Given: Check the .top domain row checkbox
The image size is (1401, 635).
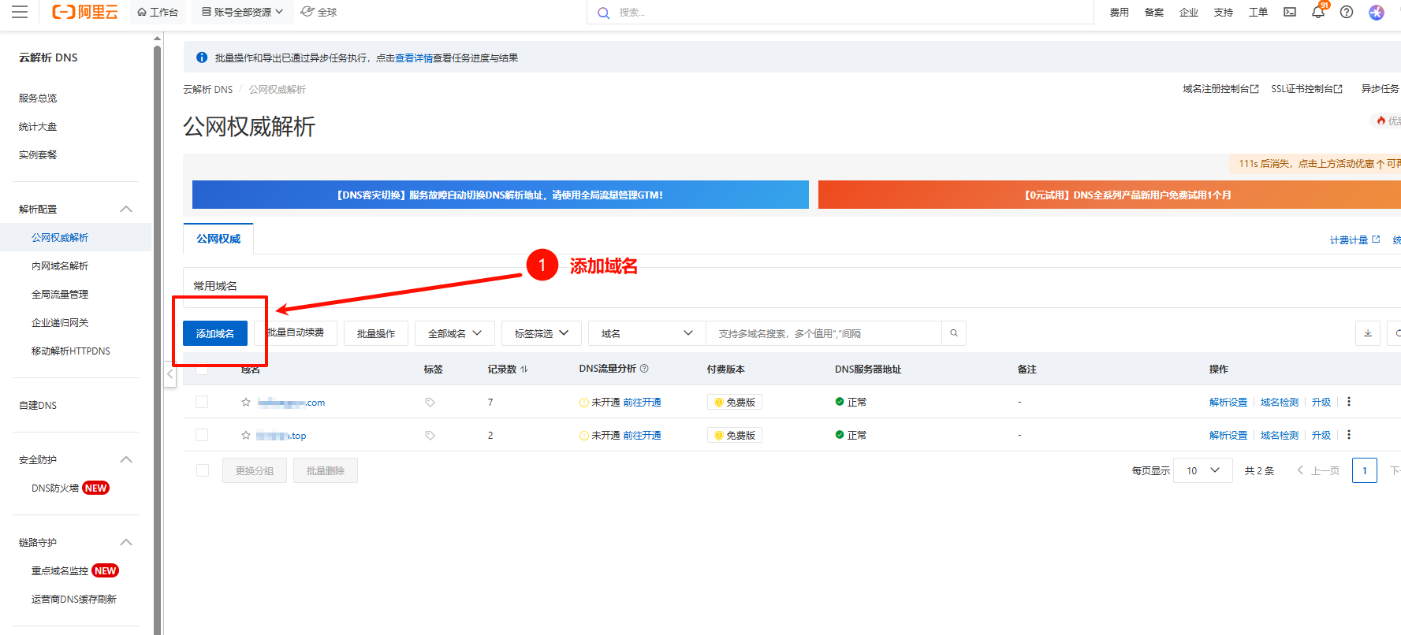Looking at the screenshot, I should [x=202, y=435].
